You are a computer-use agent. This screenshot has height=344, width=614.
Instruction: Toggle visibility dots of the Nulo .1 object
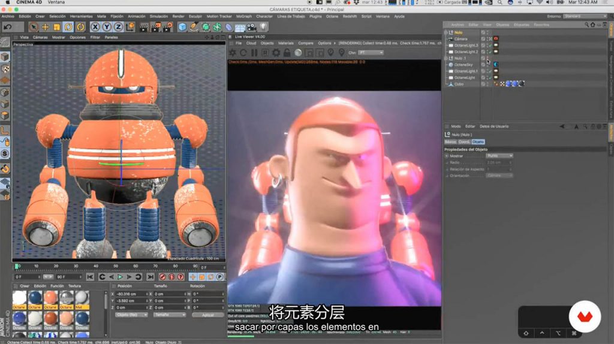point(487,58)
